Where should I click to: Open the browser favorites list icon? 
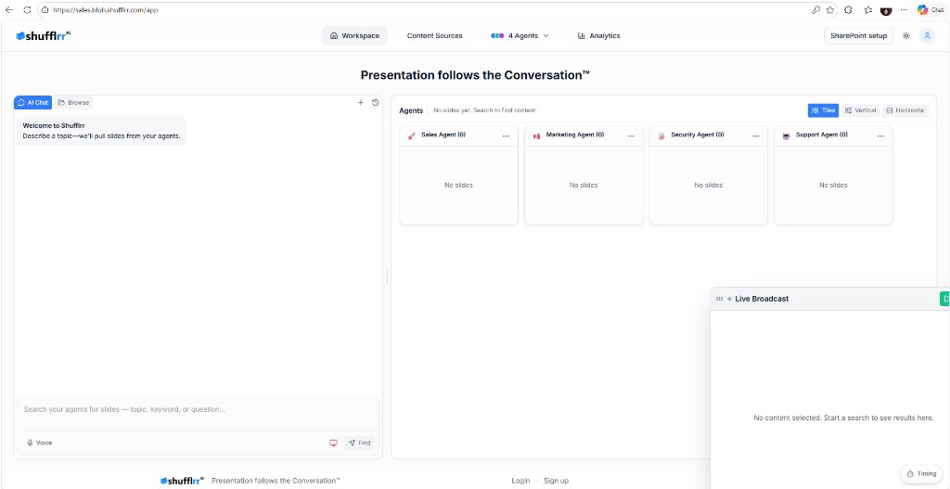click(x=867, y=10)
